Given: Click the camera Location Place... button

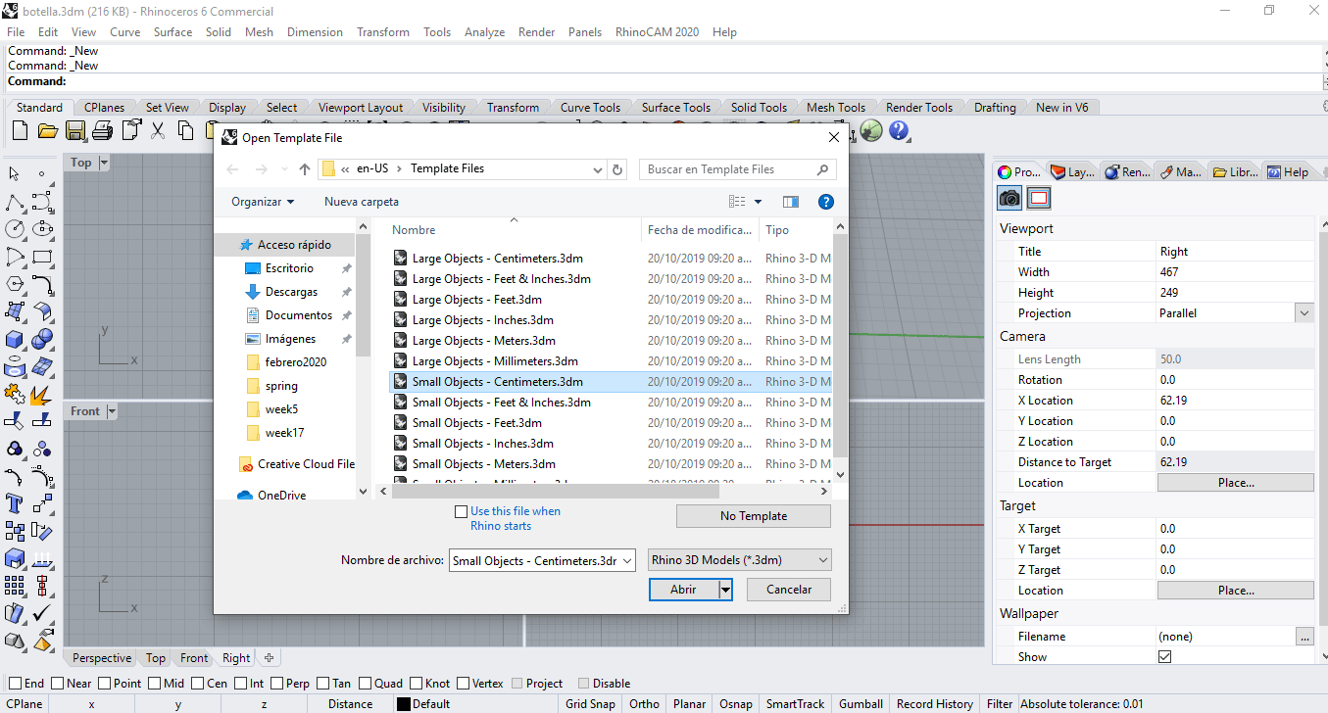Looking at the screenshot, I should pos(1236,483).
